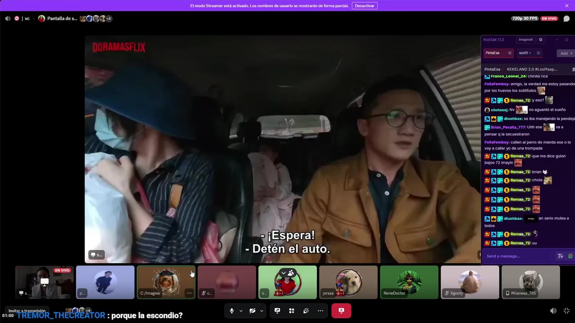Close the PintaEsa chat tab
The height and width of the screenshot is (323, 575).
click(509, 53)
